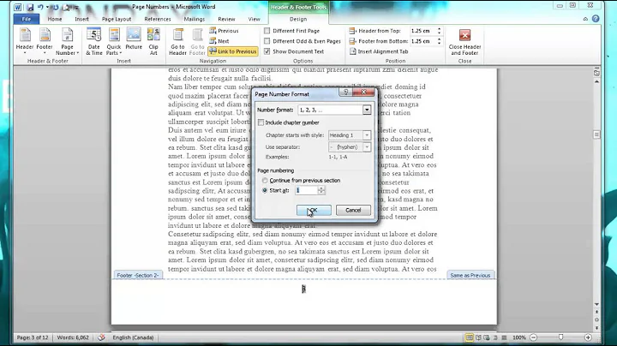Open the Header gallery in ribbon
Screen dimensions: 617x346
25,41
